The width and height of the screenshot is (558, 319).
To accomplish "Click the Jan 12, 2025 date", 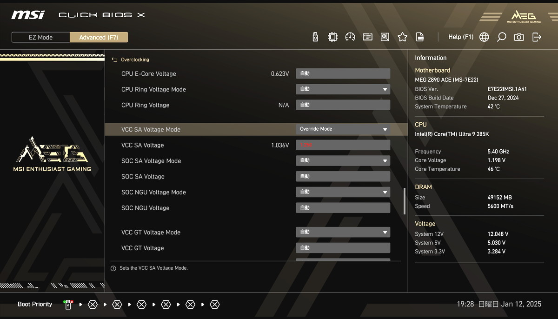I will [x=521, y=304].
